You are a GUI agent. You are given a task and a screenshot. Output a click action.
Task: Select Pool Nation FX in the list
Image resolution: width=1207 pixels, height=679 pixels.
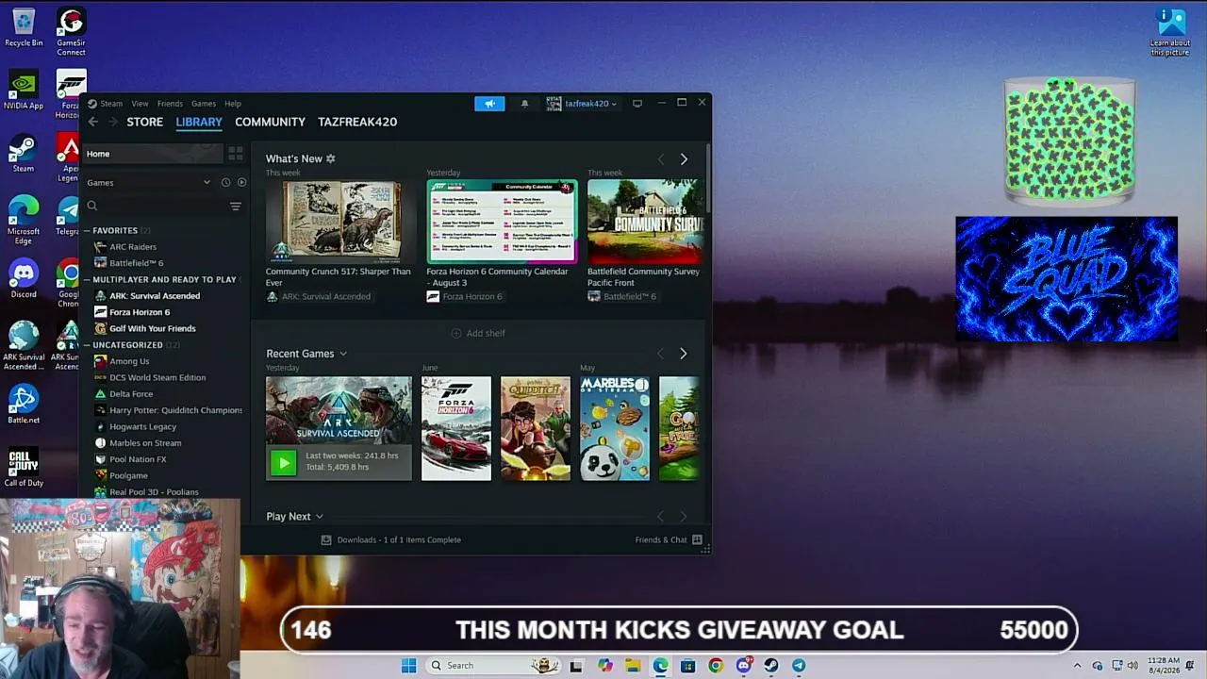coord(138,459)
